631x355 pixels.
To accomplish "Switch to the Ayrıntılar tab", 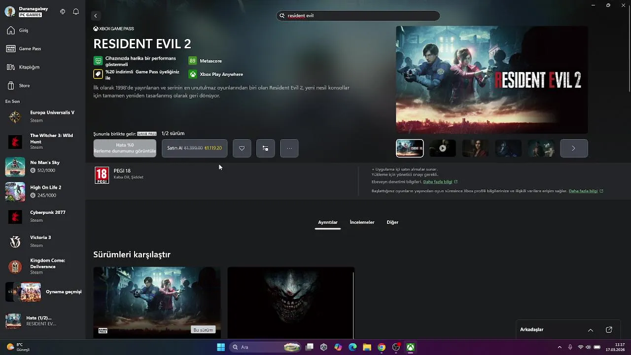I will pyautogui.click(x=328, y=222).
